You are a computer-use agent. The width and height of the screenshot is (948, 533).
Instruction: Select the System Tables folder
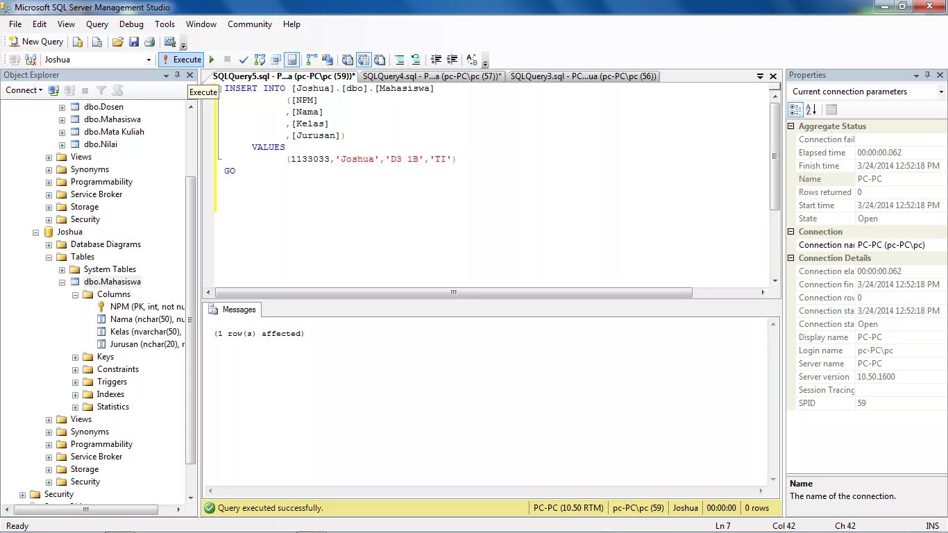(110, 269)
